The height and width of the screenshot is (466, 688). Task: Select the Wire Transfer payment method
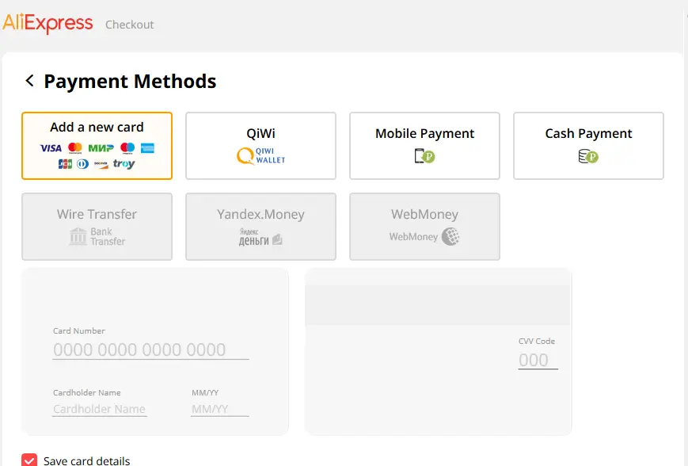pyautogui.click(x=97, y=227)
